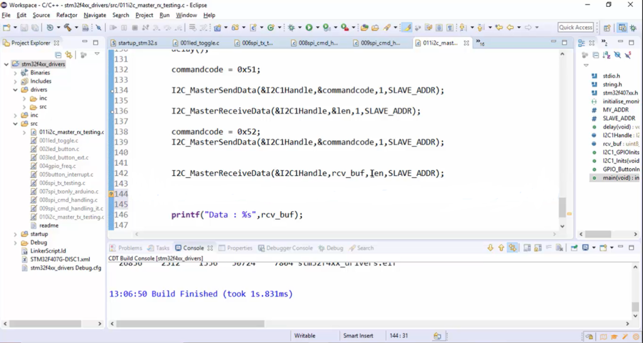Toggle Mark Occurrences highlighter icon
The width and height of the screenshot is (643, 343).
pos(407,28)
